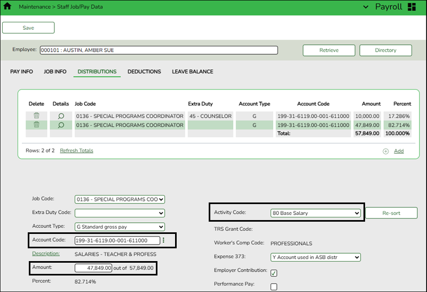Click the Total 57,849.00 cell
The height and width of the screenshot is (292, 427).
point(367,133)
